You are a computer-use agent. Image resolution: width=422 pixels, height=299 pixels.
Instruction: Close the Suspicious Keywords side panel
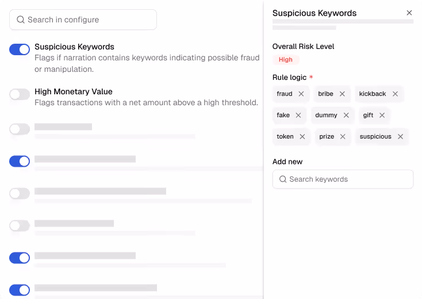point(409,13)
